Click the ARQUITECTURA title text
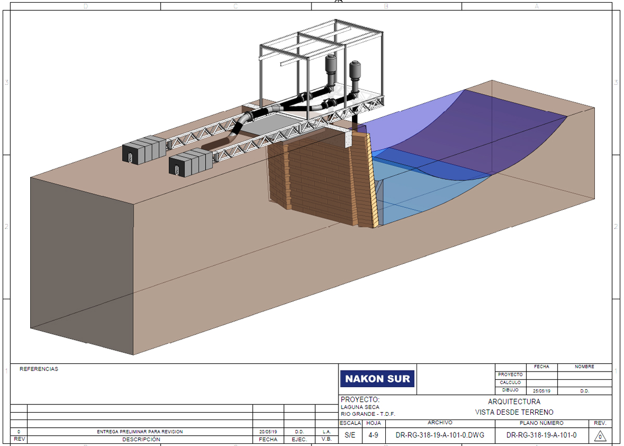This screenshot has width=624, height=446. (514, 402)
